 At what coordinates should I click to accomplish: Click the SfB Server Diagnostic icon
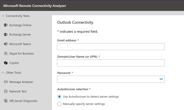(x=6, y=101)
